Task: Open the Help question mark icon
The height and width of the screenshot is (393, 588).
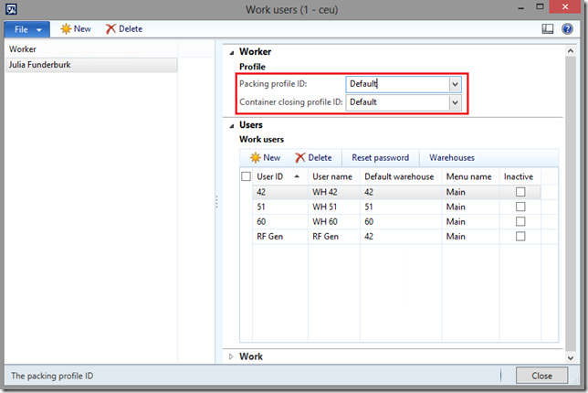Action: [567, 28]
